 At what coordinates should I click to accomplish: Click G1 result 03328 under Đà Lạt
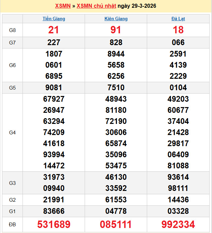pos(178,211)
